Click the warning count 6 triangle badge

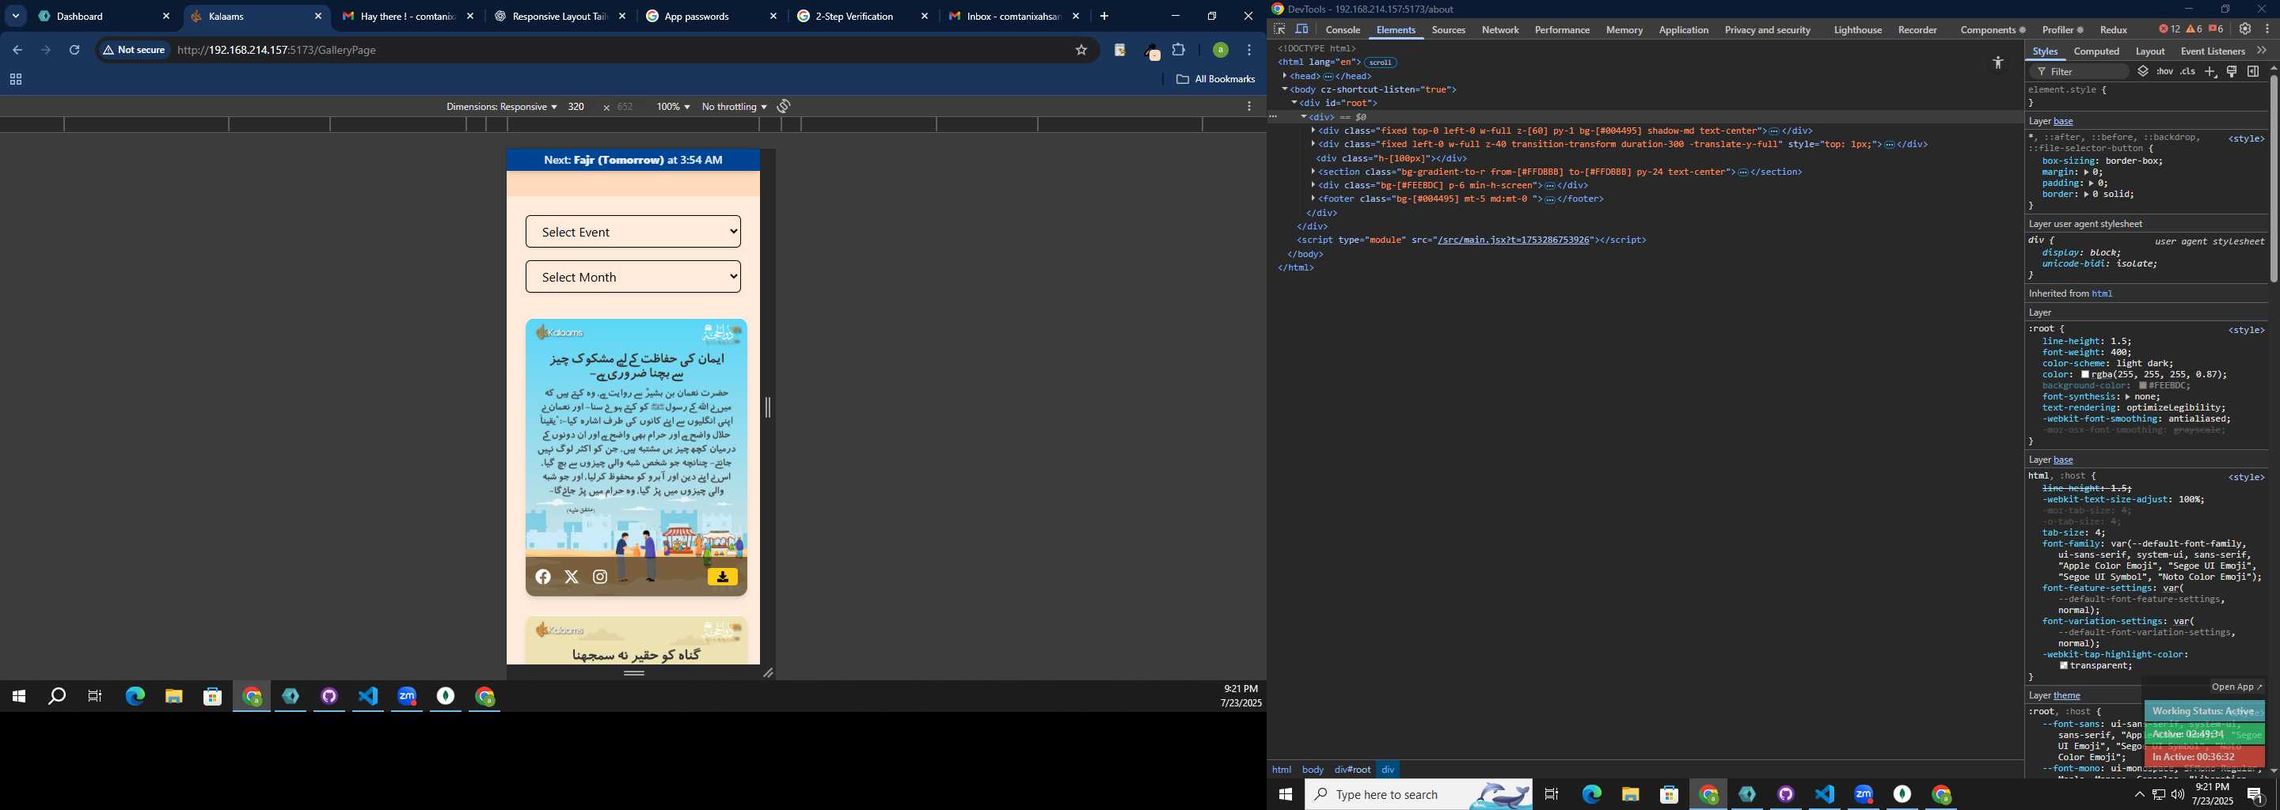[2194, 29]
